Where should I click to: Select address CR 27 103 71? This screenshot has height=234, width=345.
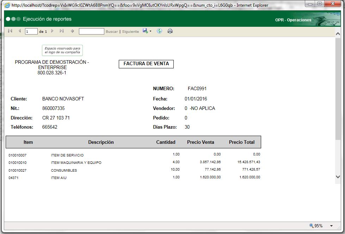[56, 118]
